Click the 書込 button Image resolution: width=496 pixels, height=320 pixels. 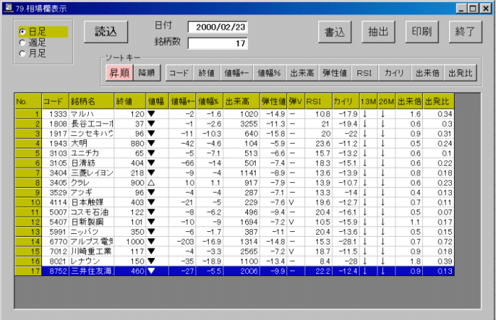335,32
